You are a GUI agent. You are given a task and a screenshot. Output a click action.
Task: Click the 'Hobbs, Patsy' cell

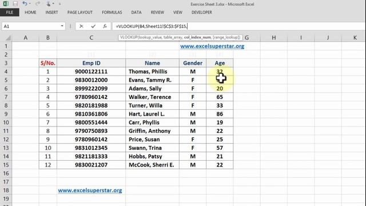click(152, 156)
